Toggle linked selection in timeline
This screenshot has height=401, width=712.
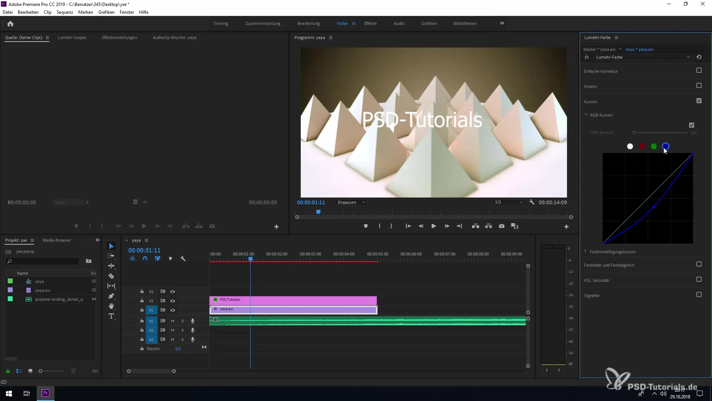pos(158,259)
